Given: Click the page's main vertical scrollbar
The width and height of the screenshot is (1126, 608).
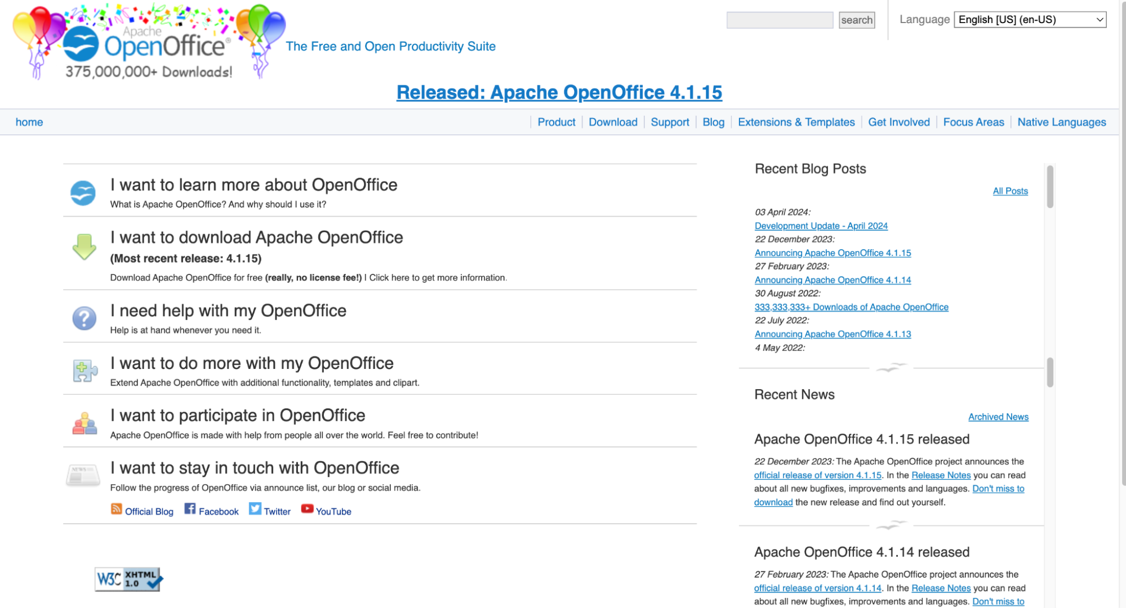Looking at the screenshot, I should click(x=1123, y=242).
